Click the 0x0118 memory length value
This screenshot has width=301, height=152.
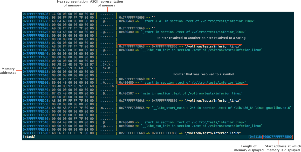coord(255,137)
